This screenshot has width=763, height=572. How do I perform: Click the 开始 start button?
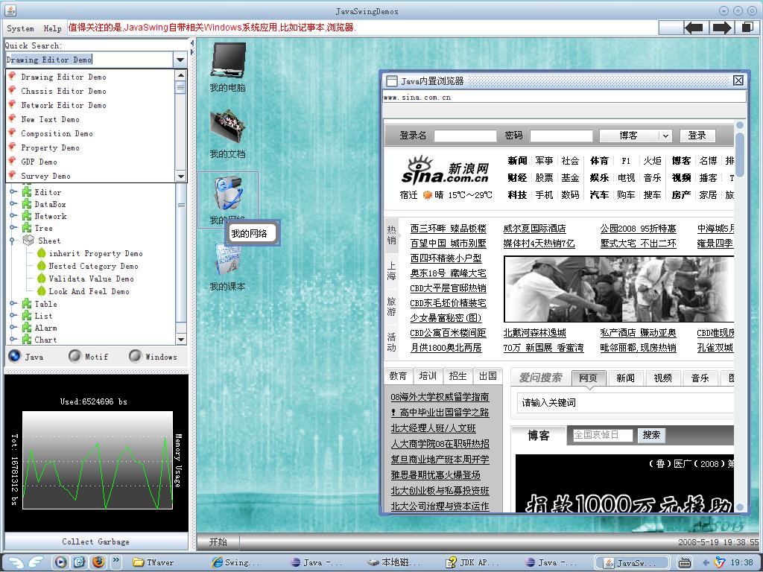pos(218,541)
